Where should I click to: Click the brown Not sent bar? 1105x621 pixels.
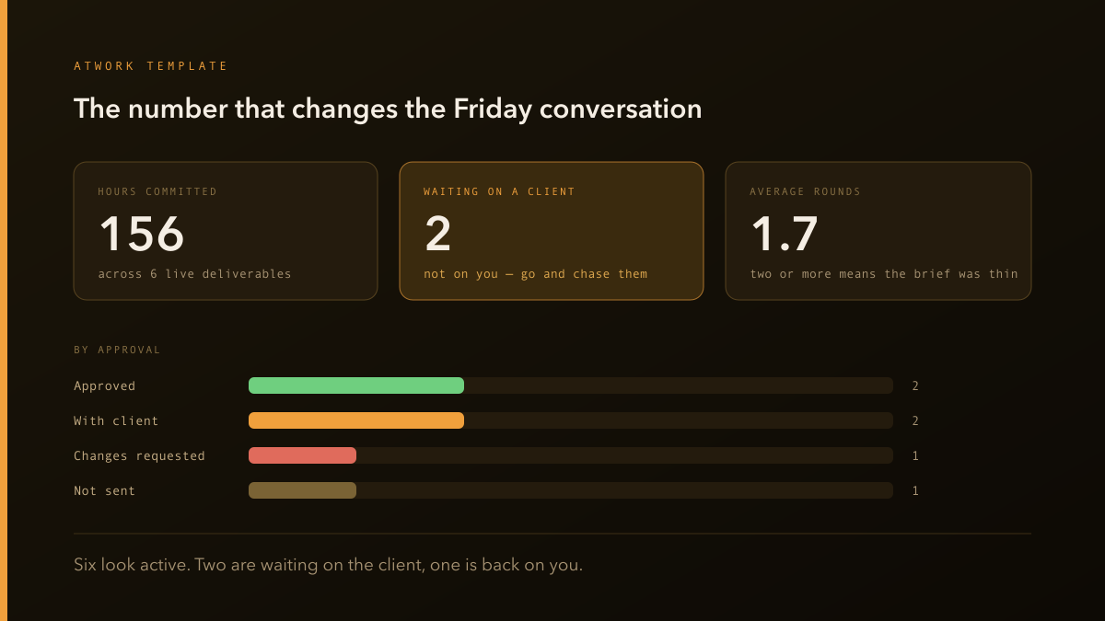tap(302, 490)
